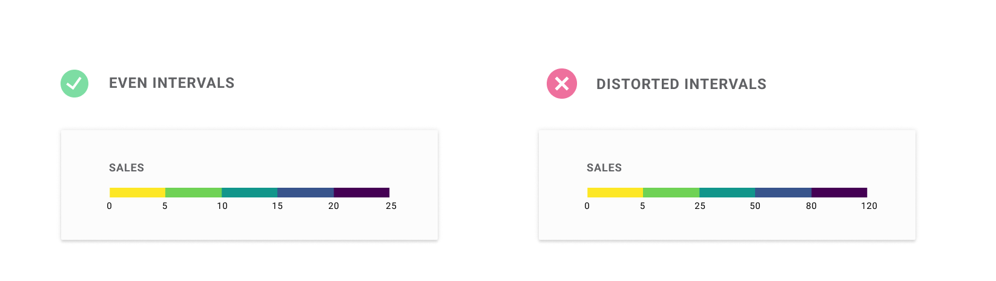The width and height of the screenshot is (996, 281).
Task: Click the 80 tick label
Action: coord(811,206)
